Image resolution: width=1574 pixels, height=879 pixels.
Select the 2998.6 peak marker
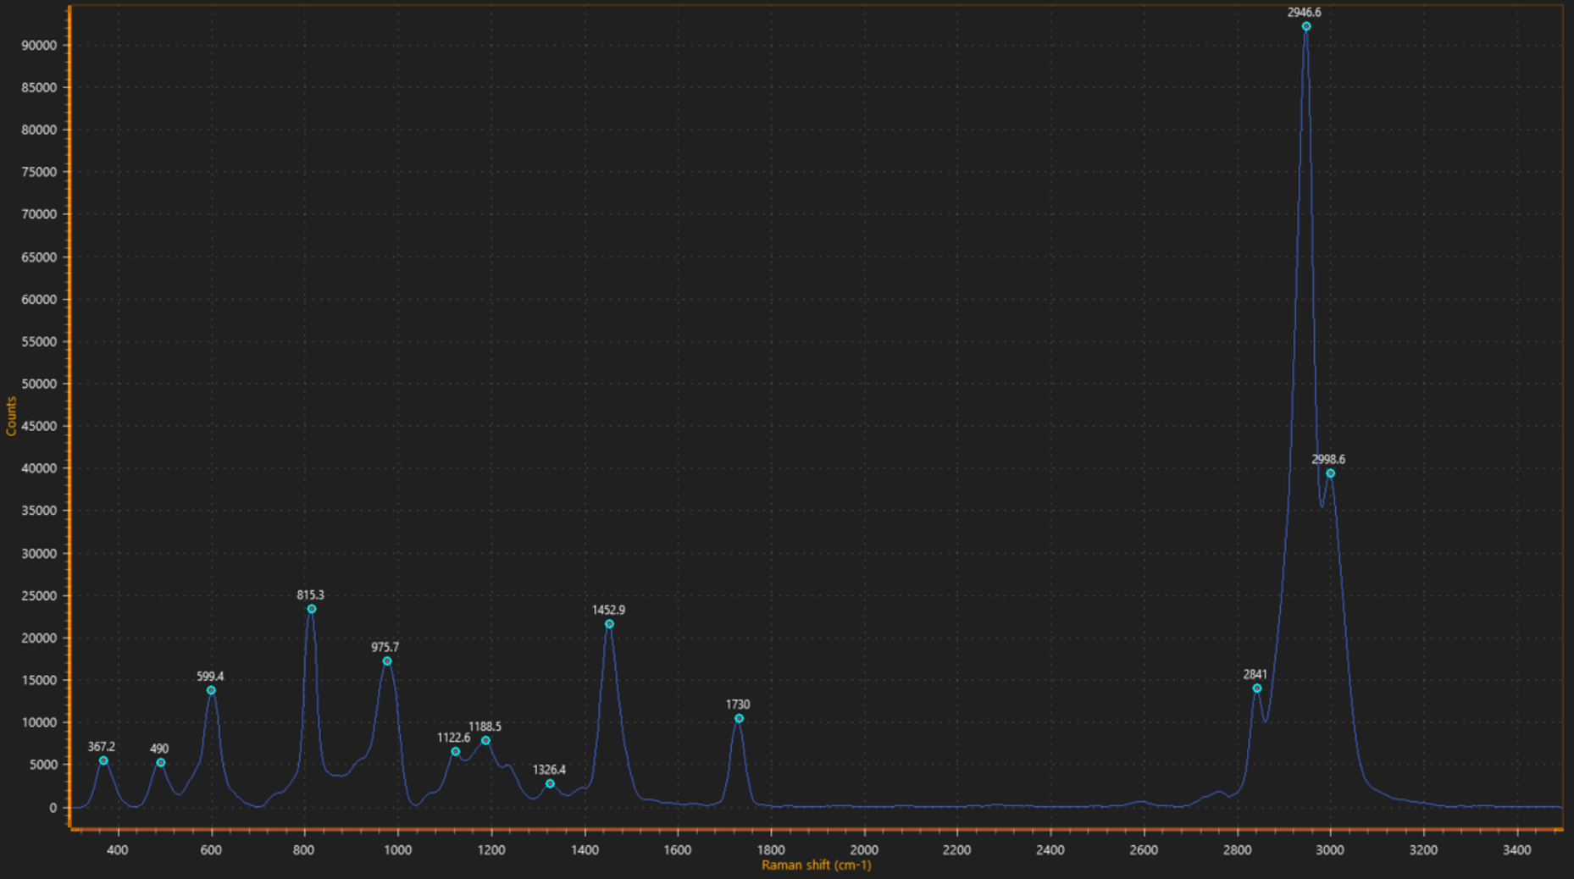[x=1330, y=473]
